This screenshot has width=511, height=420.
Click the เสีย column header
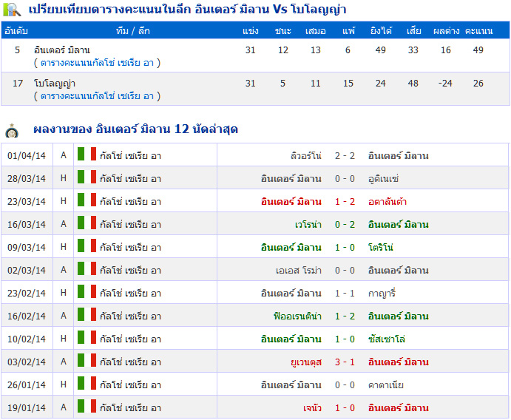[x=413, y=31]
